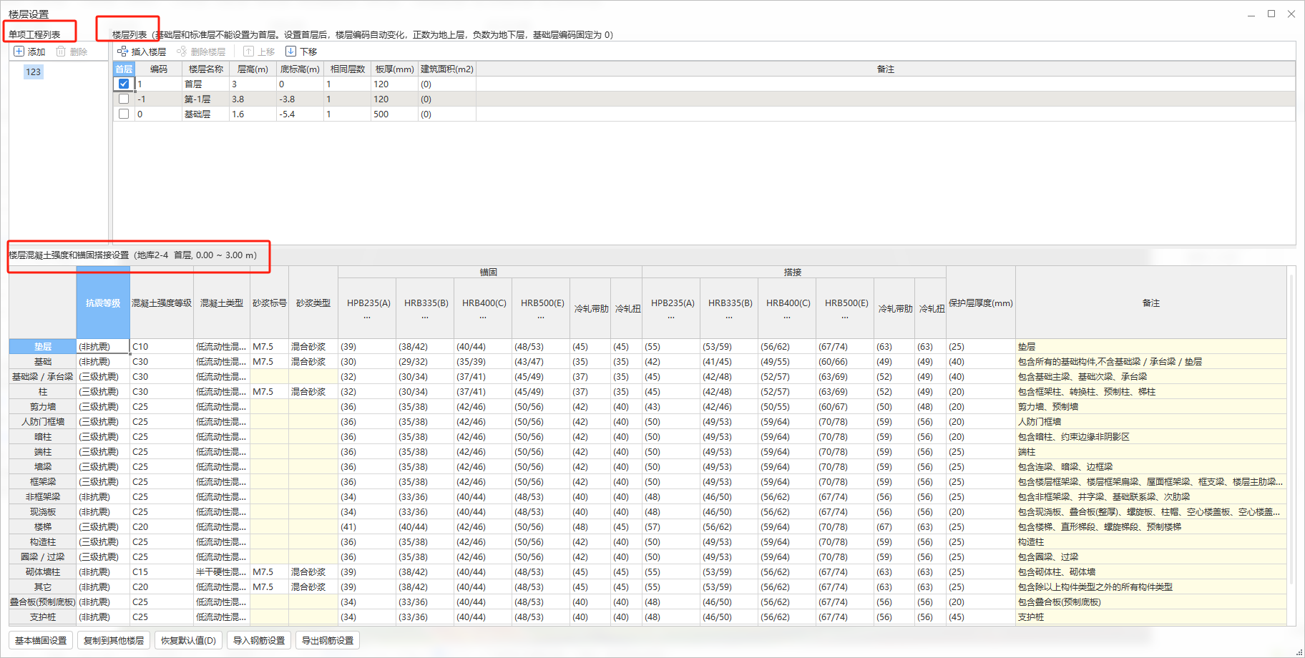Click 备注 cell 人防门框墙
The width and height of the screenshot is (1305, 658).
click(x=1151, y=421)
